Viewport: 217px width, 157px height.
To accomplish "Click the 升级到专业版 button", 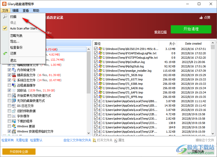I will coord(18,151).
